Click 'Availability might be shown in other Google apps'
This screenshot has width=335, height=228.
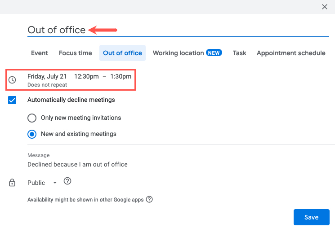tap(85, 200)
